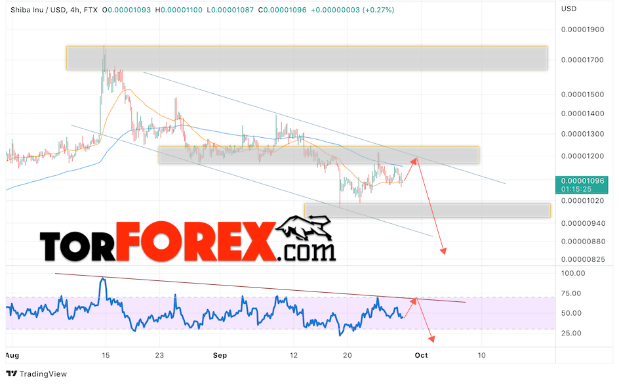This screenshot has height=384, width=619.
Task: Click the 0.00001900 price axis label
Action: point(583,30)
